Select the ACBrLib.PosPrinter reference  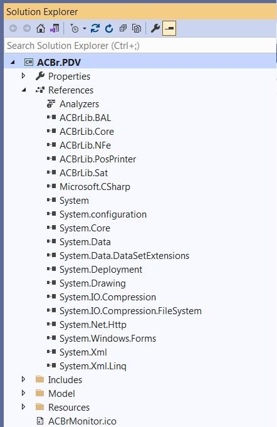pyautogui.click(x=98, y=159)
